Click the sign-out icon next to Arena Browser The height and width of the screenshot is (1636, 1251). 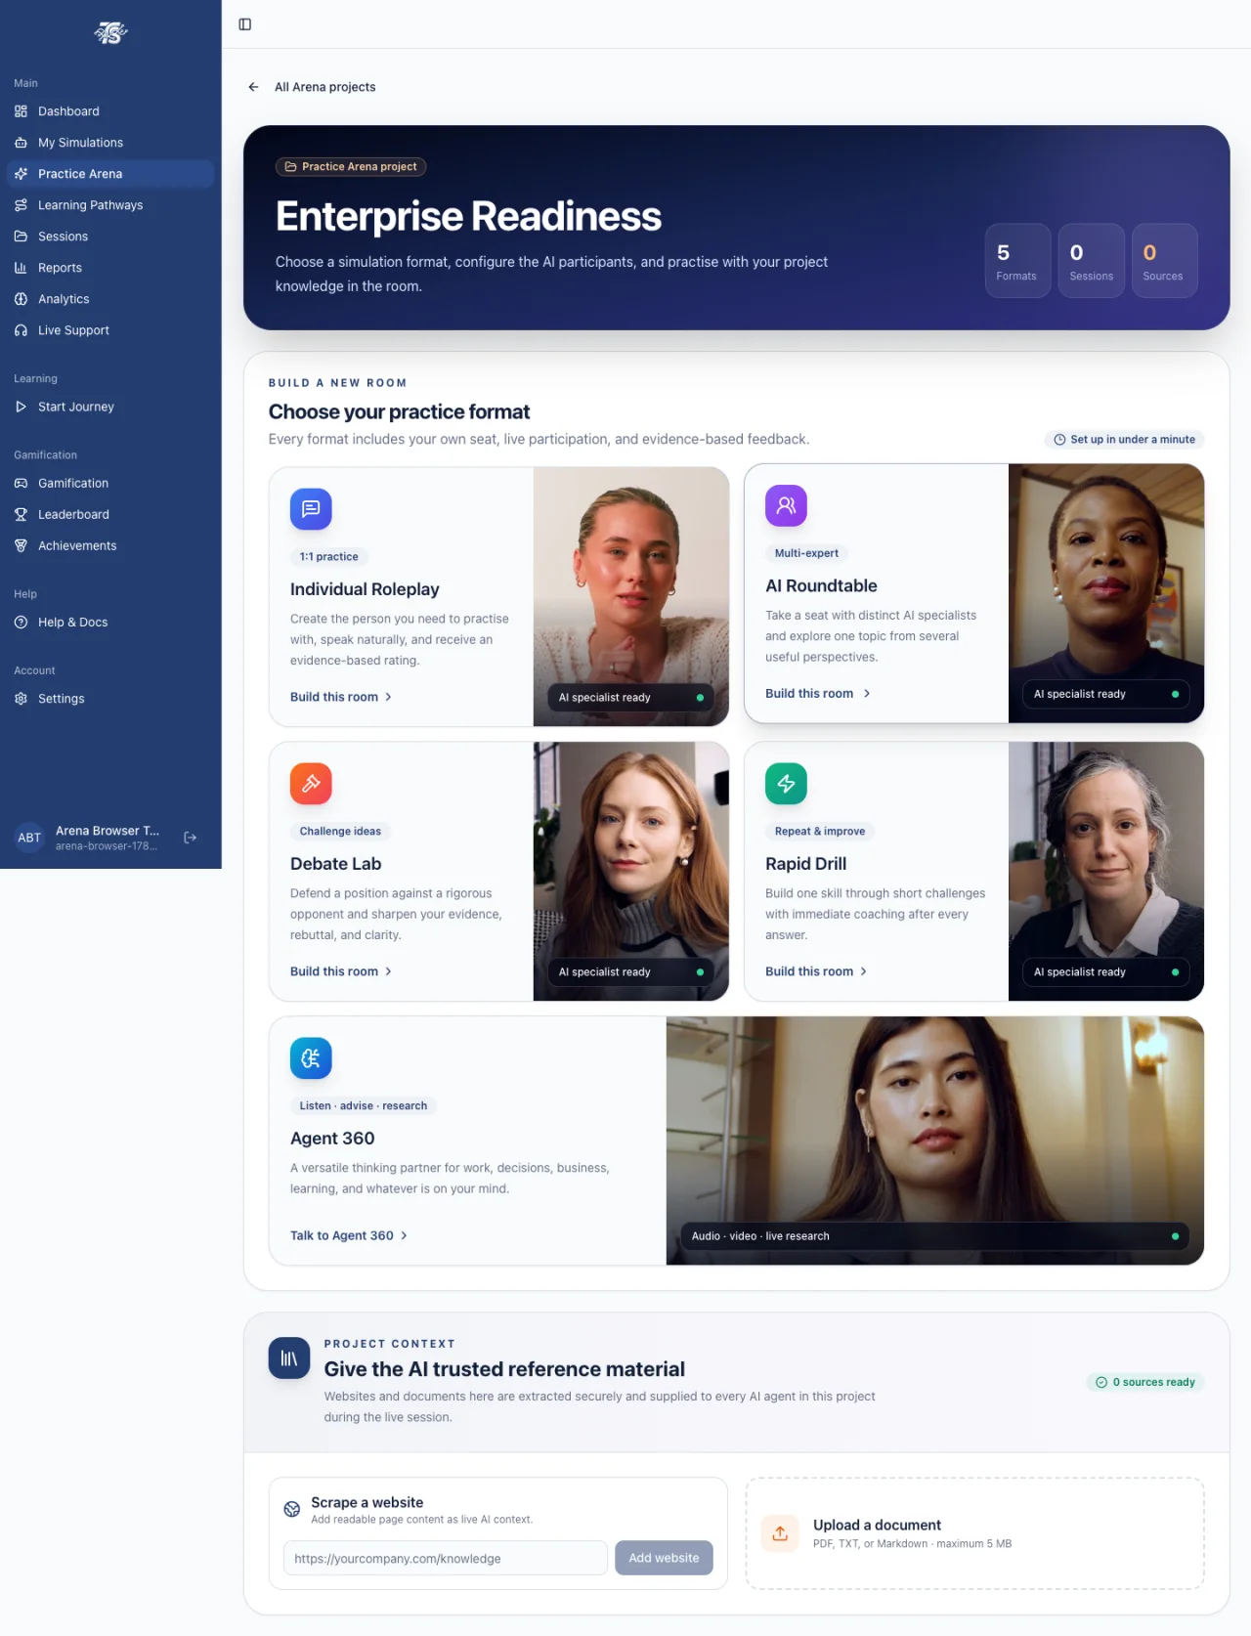(x=191, y=838)
